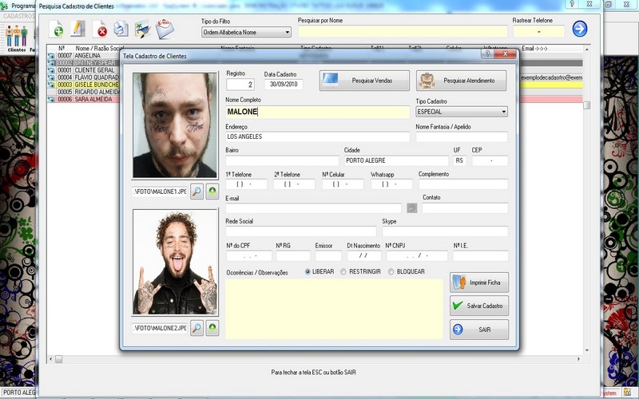This screenshot has height=399, width=639.
Task: Click the SAIR button
Action: coord(479,330)
